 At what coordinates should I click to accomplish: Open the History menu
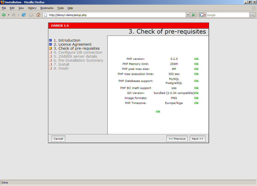pyautogui.click(x=32, y=8)
